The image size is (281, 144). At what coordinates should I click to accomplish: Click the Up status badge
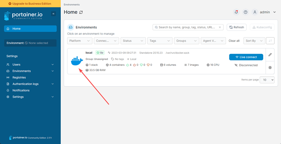click(x=100, y=52)
